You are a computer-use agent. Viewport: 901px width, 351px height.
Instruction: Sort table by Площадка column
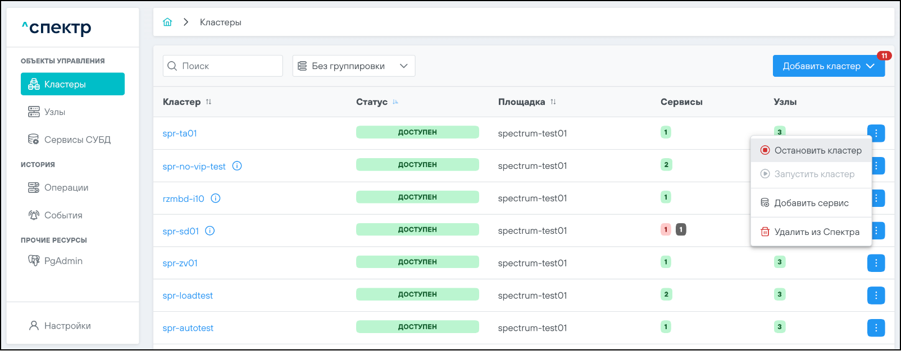pyautogui.click(x=553, y=102)
